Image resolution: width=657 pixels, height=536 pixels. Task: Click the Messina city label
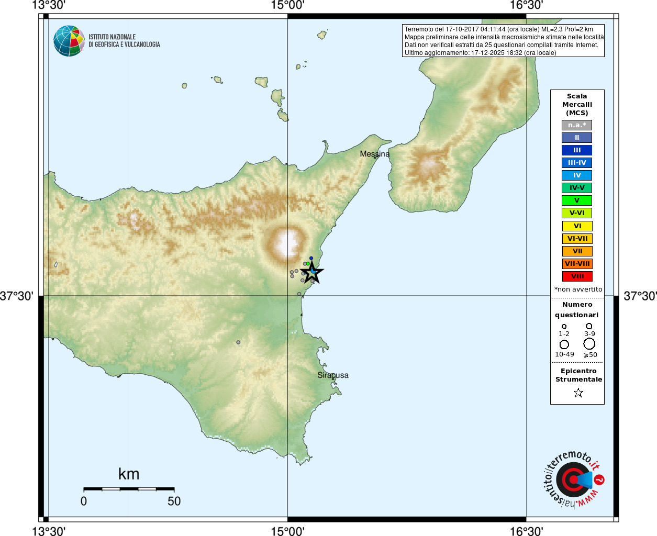[374, 154]
